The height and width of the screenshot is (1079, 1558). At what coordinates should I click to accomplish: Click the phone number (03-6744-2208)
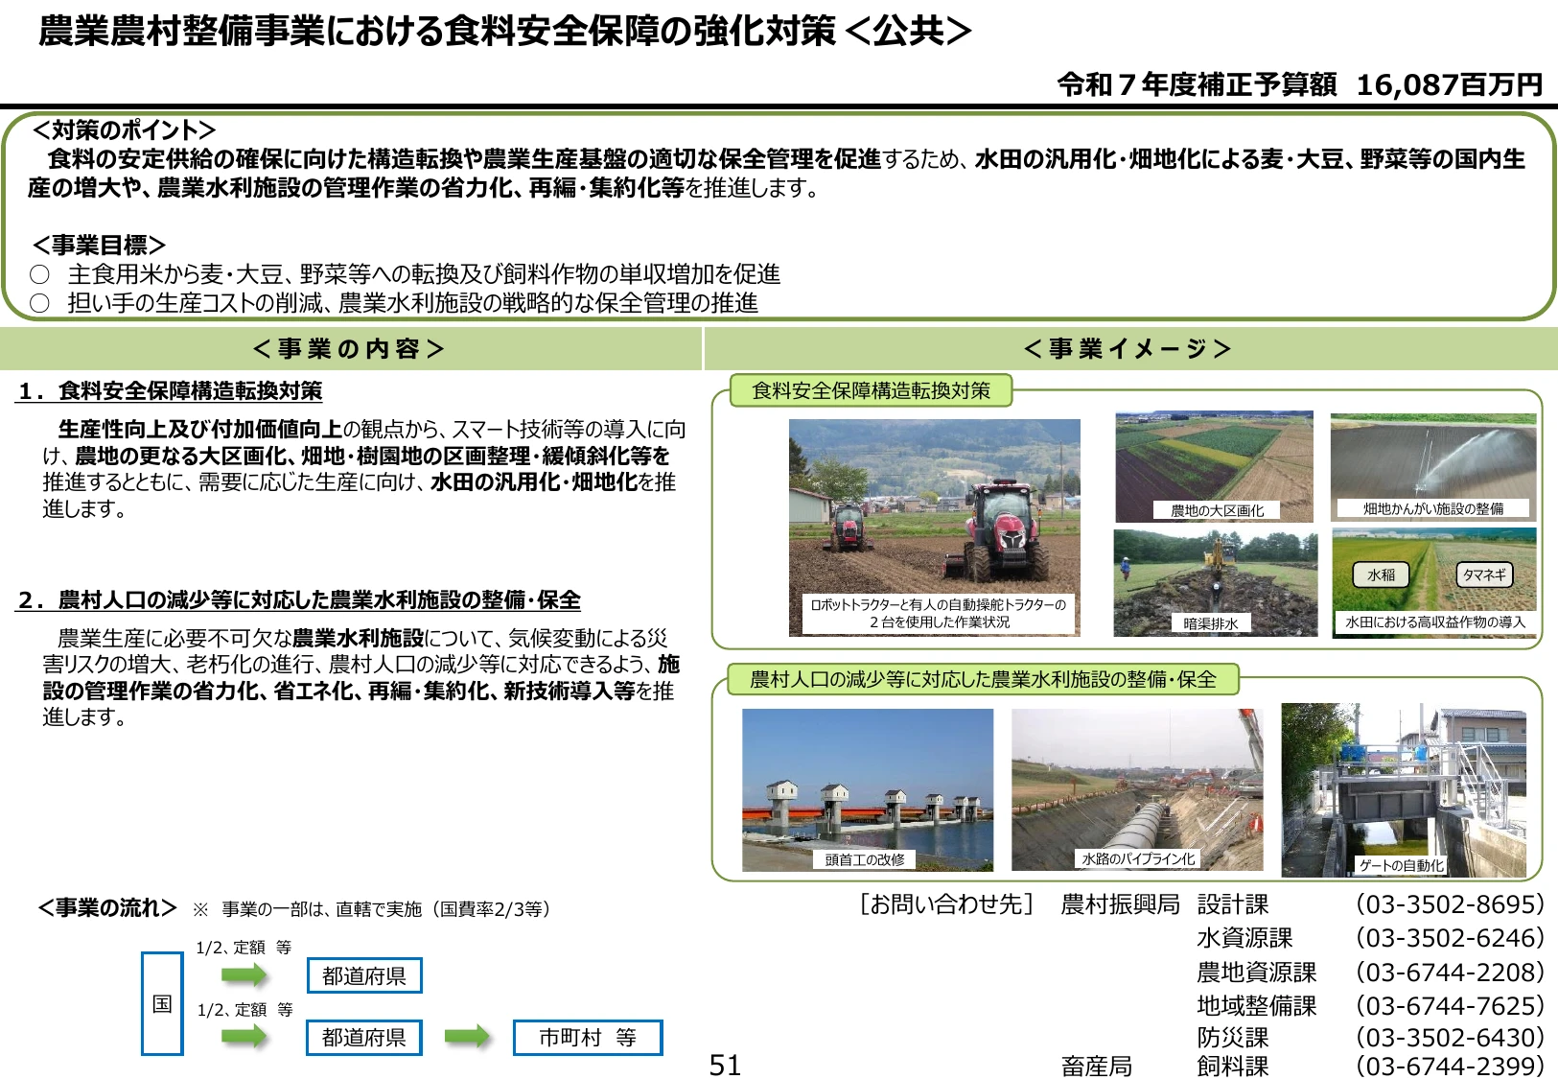pos(1450,973)
